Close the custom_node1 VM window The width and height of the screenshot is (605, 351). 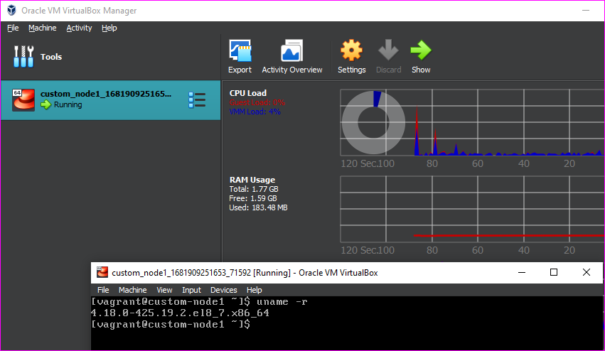586,272
